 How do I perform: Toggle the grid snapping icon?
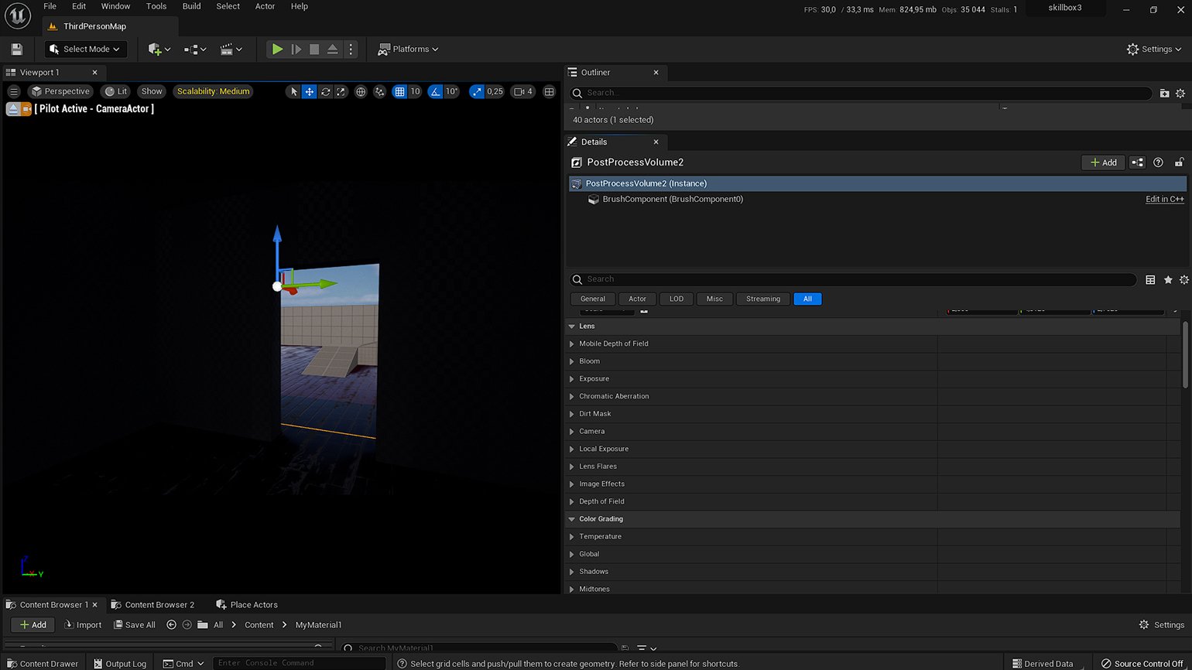coord(399,91)
